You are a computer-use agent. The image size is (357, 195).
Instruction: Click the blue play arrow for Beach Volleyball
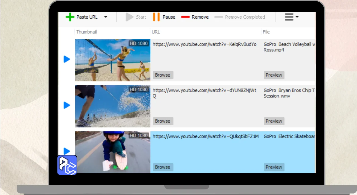[x=67, y=59]
